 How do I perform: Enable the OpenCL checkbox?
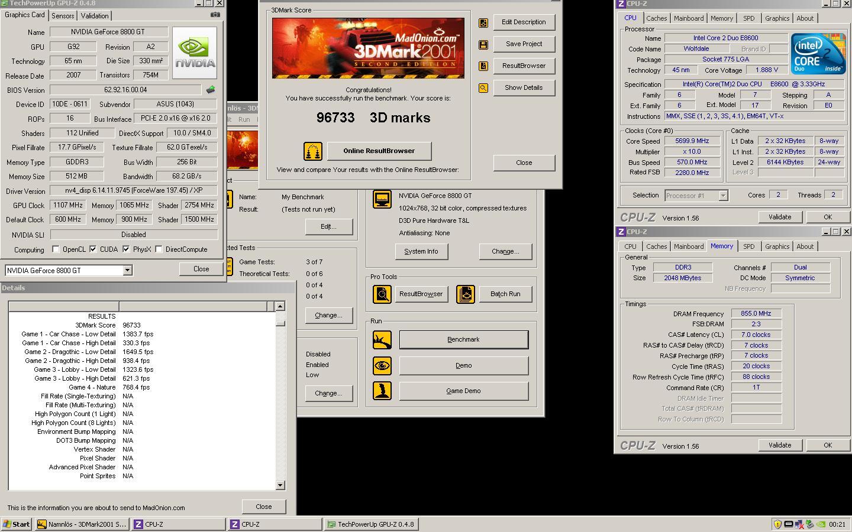(56, 249)
